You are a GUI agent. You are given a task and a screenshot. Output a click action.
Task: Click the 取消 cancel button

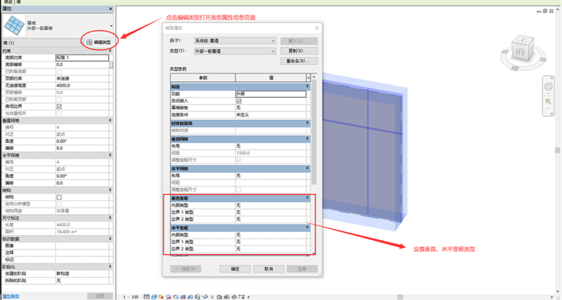(x=269, y=269)
